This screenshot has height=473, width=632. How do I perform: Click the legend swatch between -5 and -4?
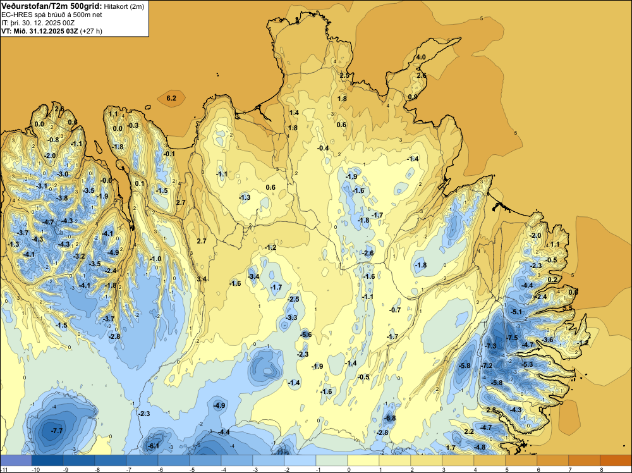[205, 460]
